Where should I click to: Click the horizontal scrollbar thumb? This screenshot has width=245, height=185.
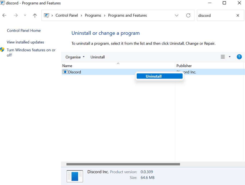123,164
